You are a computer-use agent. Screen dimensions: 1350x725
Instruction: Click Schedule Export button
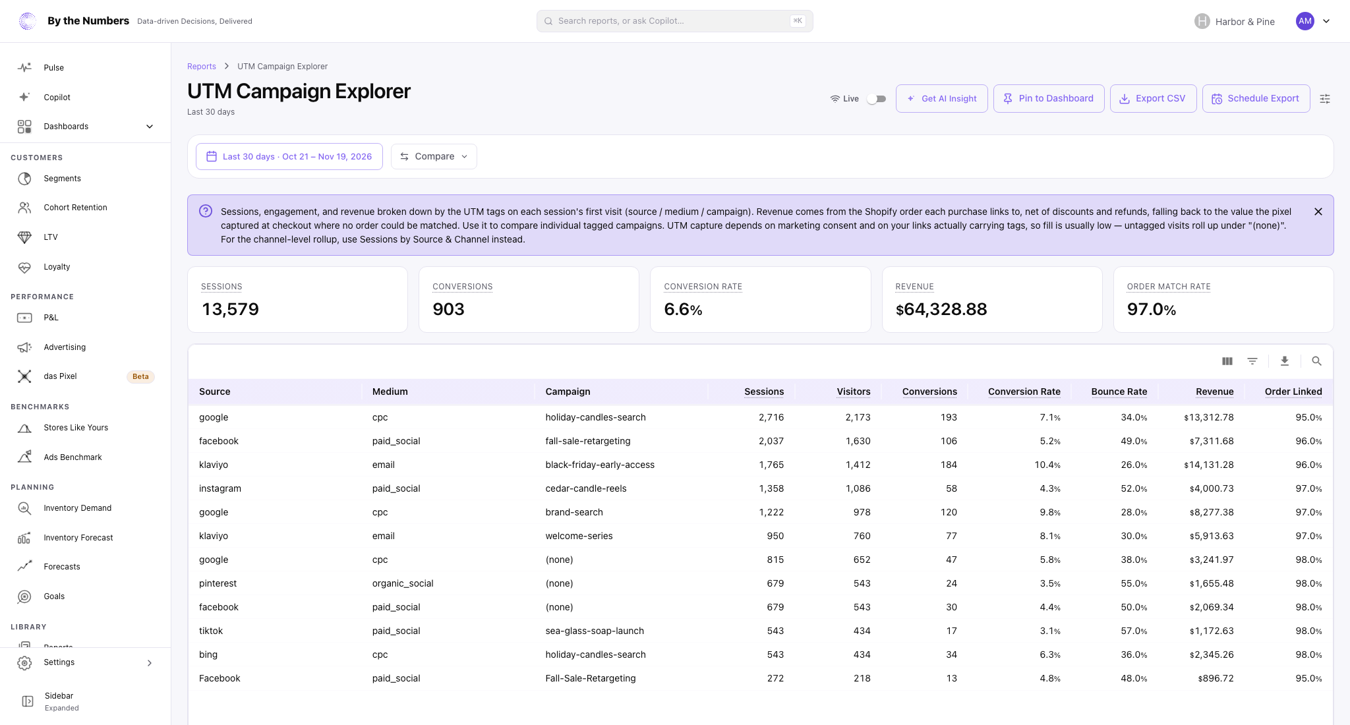1256,99
